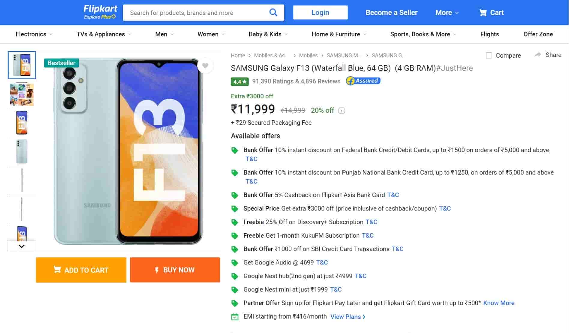The height and width of the screenshot is (333, 569).
Task: Click Know More on the Partner Offer
Action: point(499,303)
